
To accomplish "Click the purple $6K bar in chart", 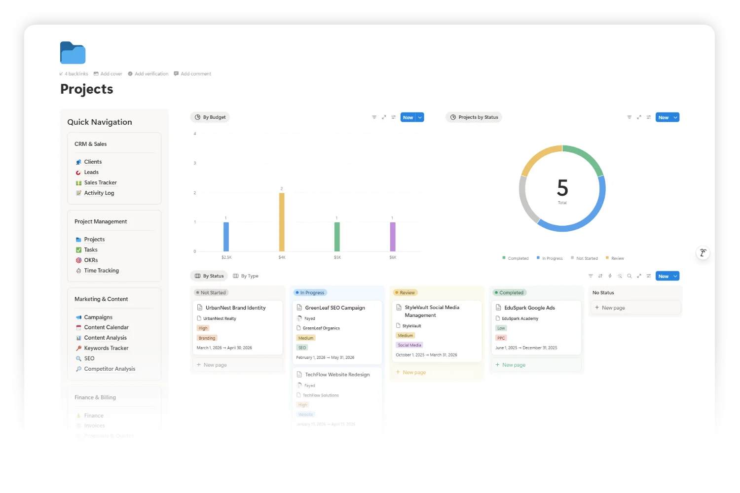I will [x=393, y=237].
